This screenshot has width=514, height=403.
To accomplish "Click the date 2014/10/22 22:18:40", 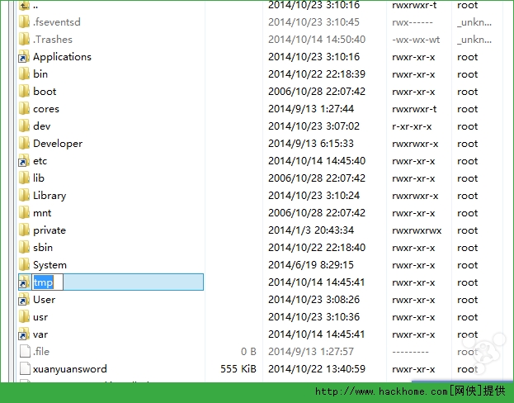I will click(317, 248).
